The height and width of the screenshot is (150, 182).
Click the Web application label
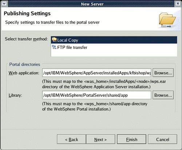[24, 73]
